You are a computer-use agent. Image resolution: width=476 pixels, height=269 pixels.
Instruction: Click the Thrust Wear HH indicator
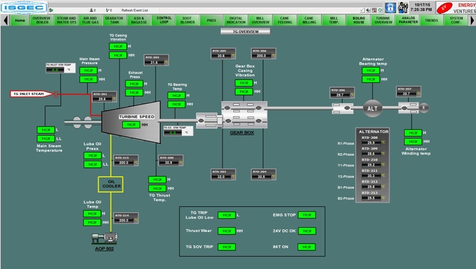(227, 231)
